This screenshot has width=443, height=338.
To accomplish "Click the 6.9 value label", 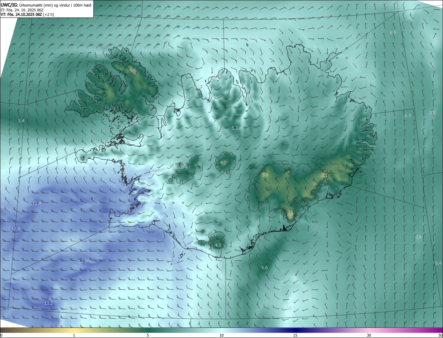I will click(x=393, y=32).
